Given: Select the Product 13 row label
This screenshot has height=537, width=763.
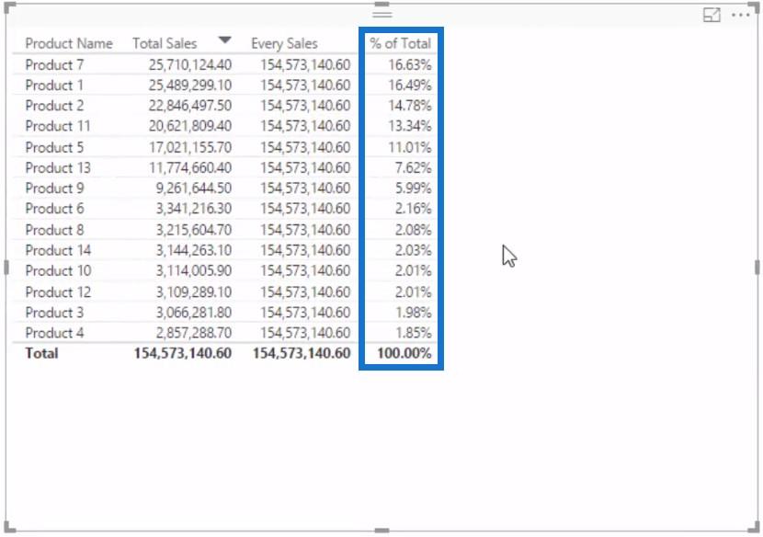Looking at the screenshot, I should point(58,167).
